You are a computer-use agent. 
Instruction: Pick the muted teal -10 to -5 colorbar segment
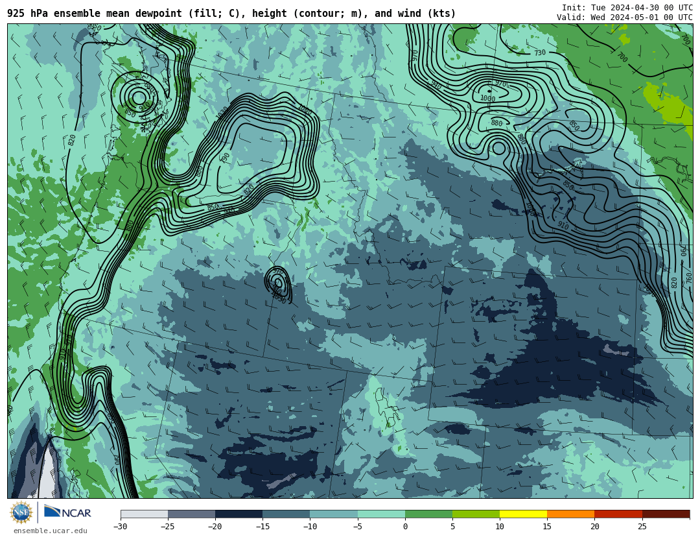334,514
